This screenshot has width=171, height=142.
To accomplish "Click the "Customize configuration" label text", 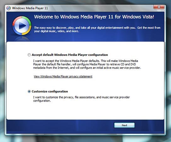I will [50, 92].
